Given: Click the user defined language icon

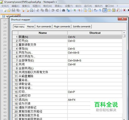Looking at the screenshot, I should (109, 10).
